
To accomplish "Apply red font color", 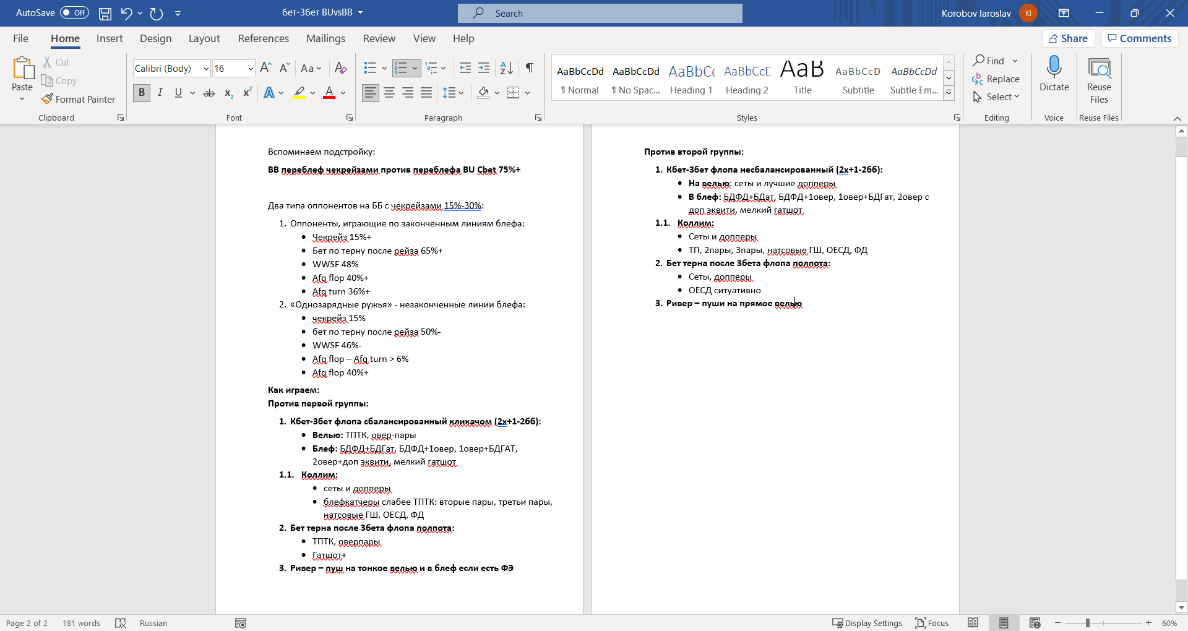I will (x=329, y=93).
